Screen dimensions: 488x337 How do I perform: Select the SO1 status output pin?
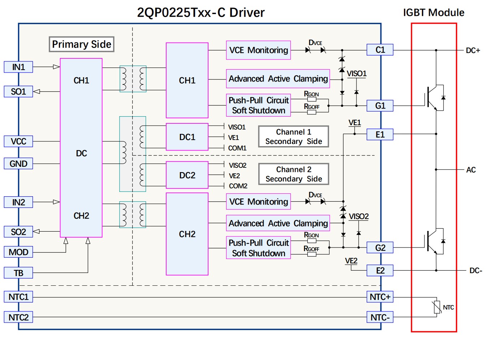click(18, 92)
